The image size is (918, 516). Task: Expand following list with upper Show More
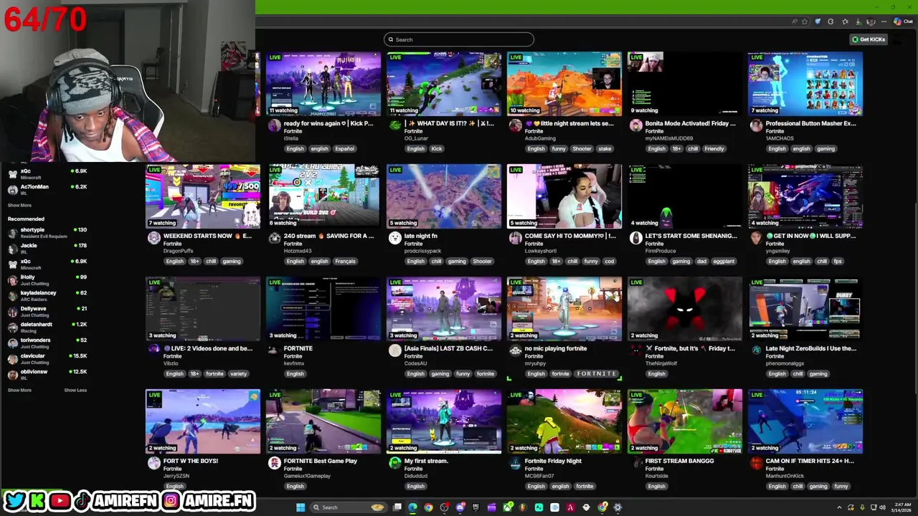click(19, 205)
